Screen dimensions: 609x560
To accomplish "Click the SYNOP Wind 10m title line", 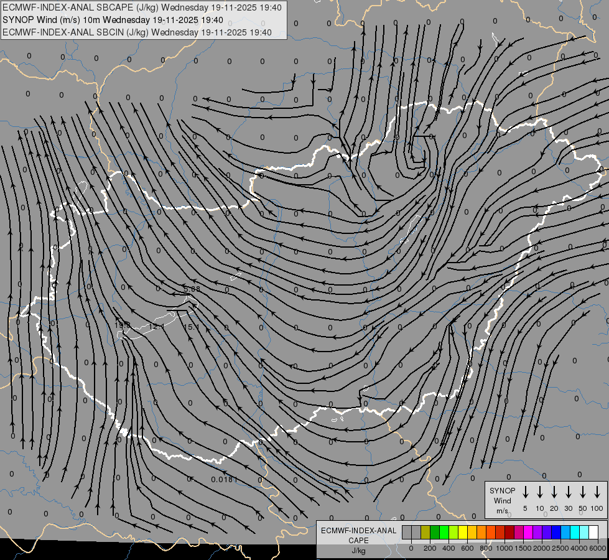I will point(113,20).
